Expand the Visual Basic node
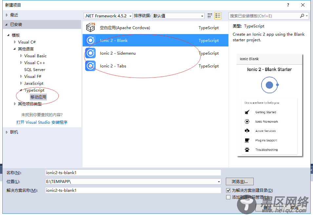Screen dimensions: 313x216 coord(21,56)
